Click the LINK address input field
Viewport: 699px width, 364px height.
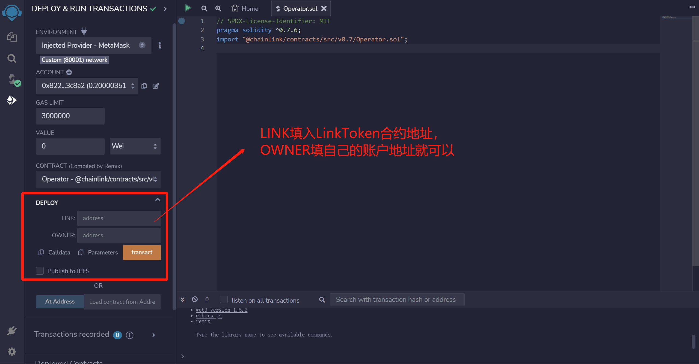tap(119, 218)
